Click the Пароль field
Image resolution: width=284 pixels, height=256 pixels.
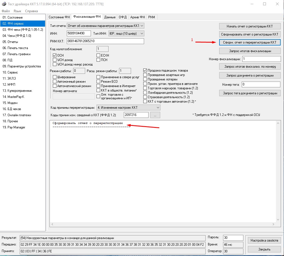coord(233,238)
